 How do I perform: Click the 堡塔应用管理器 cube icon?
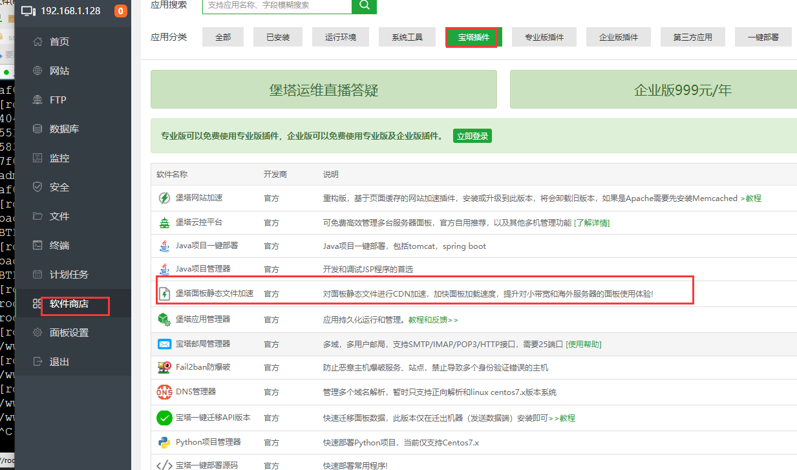[x=164, y=319]
